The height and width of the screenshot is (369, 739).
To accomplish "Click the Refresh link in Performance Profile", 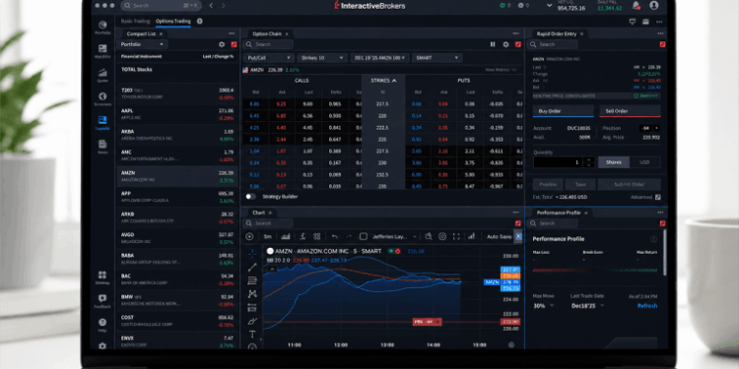I will (x=647, y=306).
